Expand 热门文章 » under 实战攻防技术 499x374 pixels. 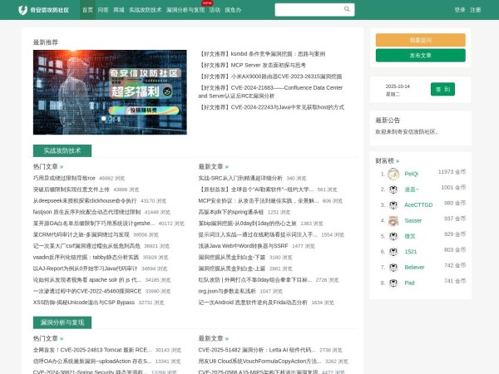(x=48, y=167)
